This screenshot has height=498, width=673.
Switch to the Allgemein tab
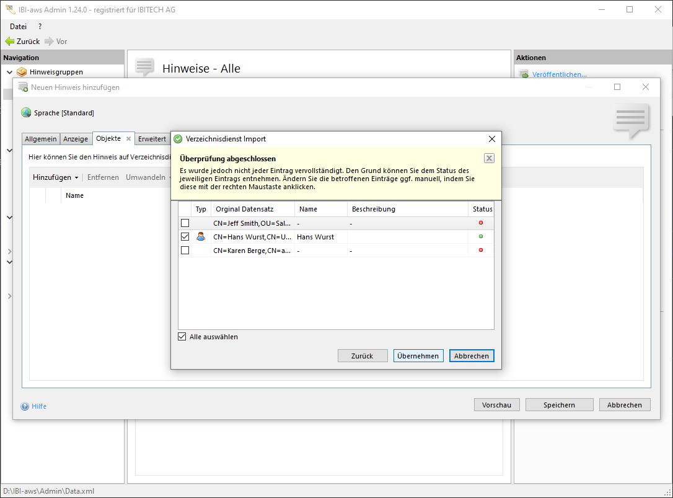(x=41, y=139)
